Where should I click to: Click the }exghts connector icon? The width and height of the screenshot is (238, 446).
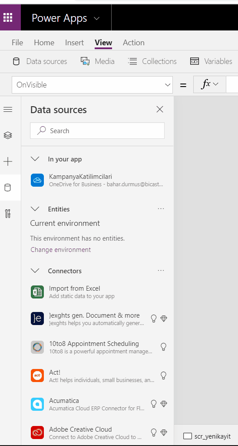(37, 319)
